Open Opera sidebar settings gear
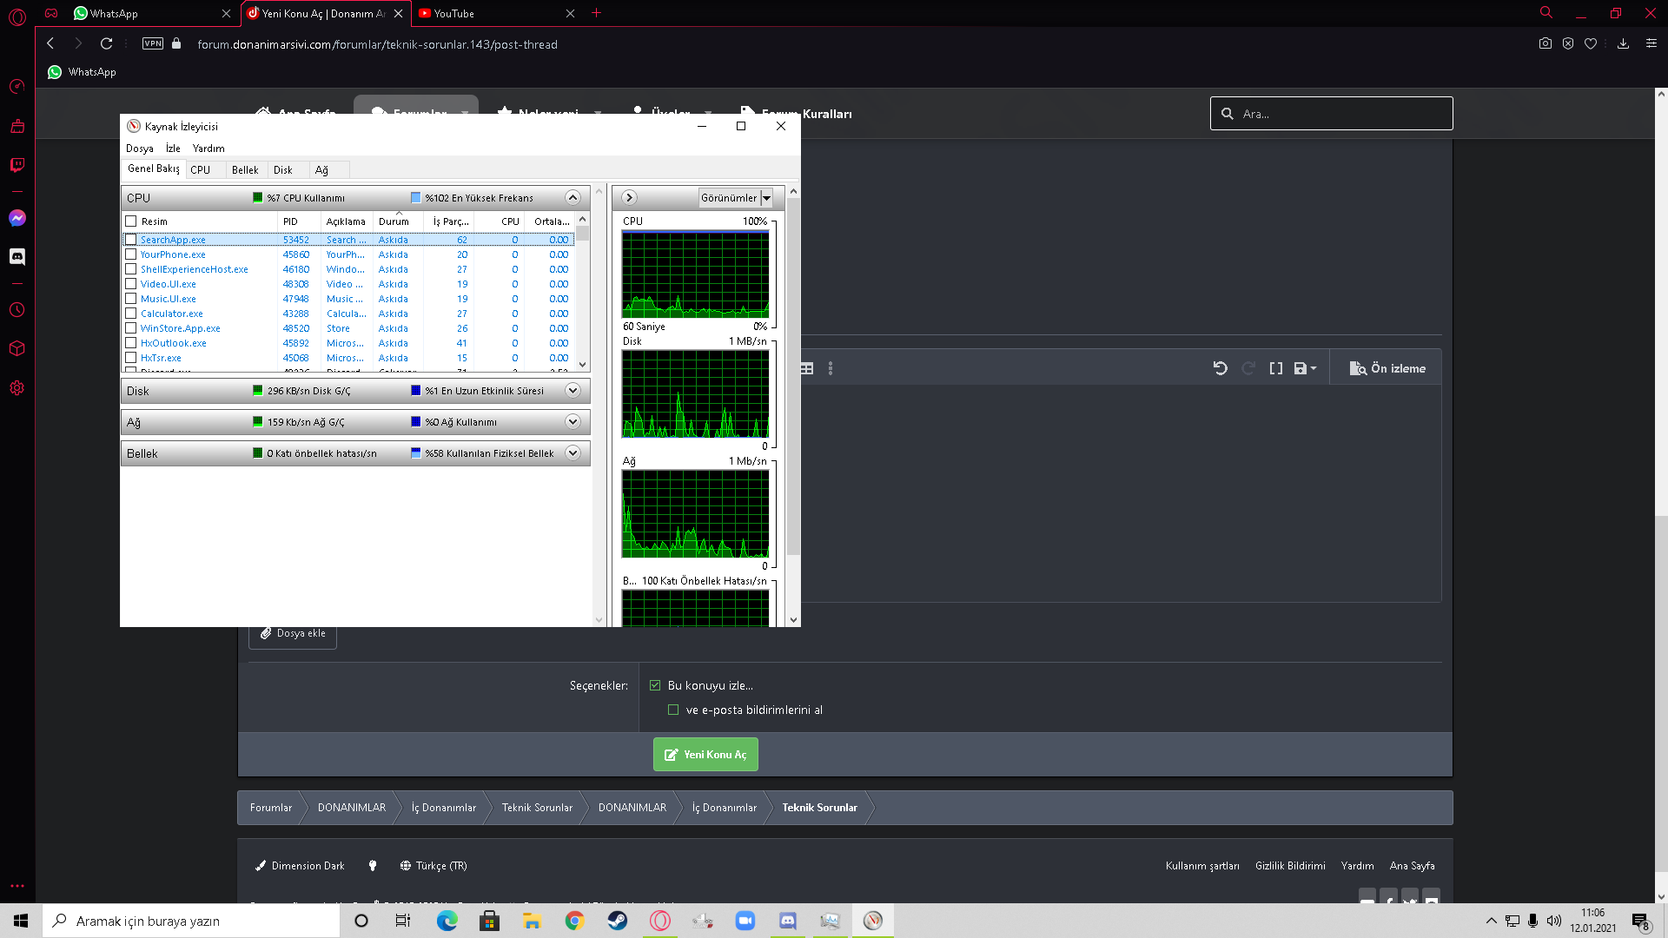The image size is (1668, 938). (x=17, y=388)
